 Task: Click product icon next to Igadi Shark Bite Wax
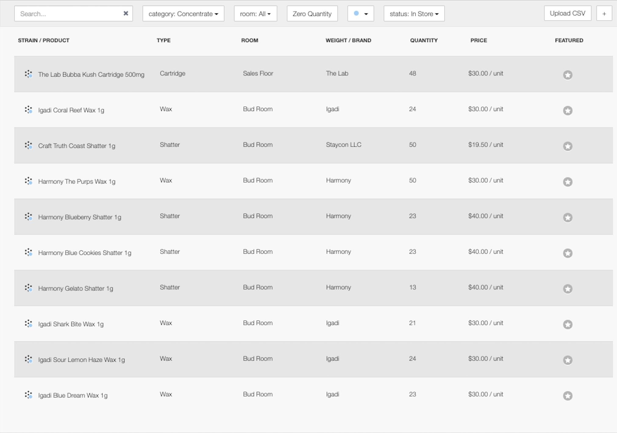coord(28,324)
